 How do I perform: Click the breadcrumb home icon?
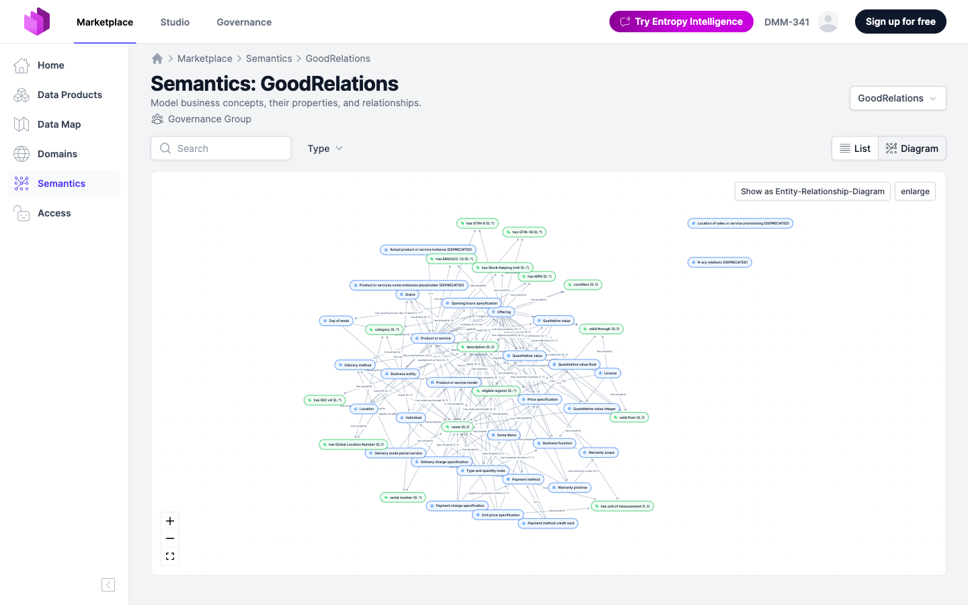(x=157, y=58)
